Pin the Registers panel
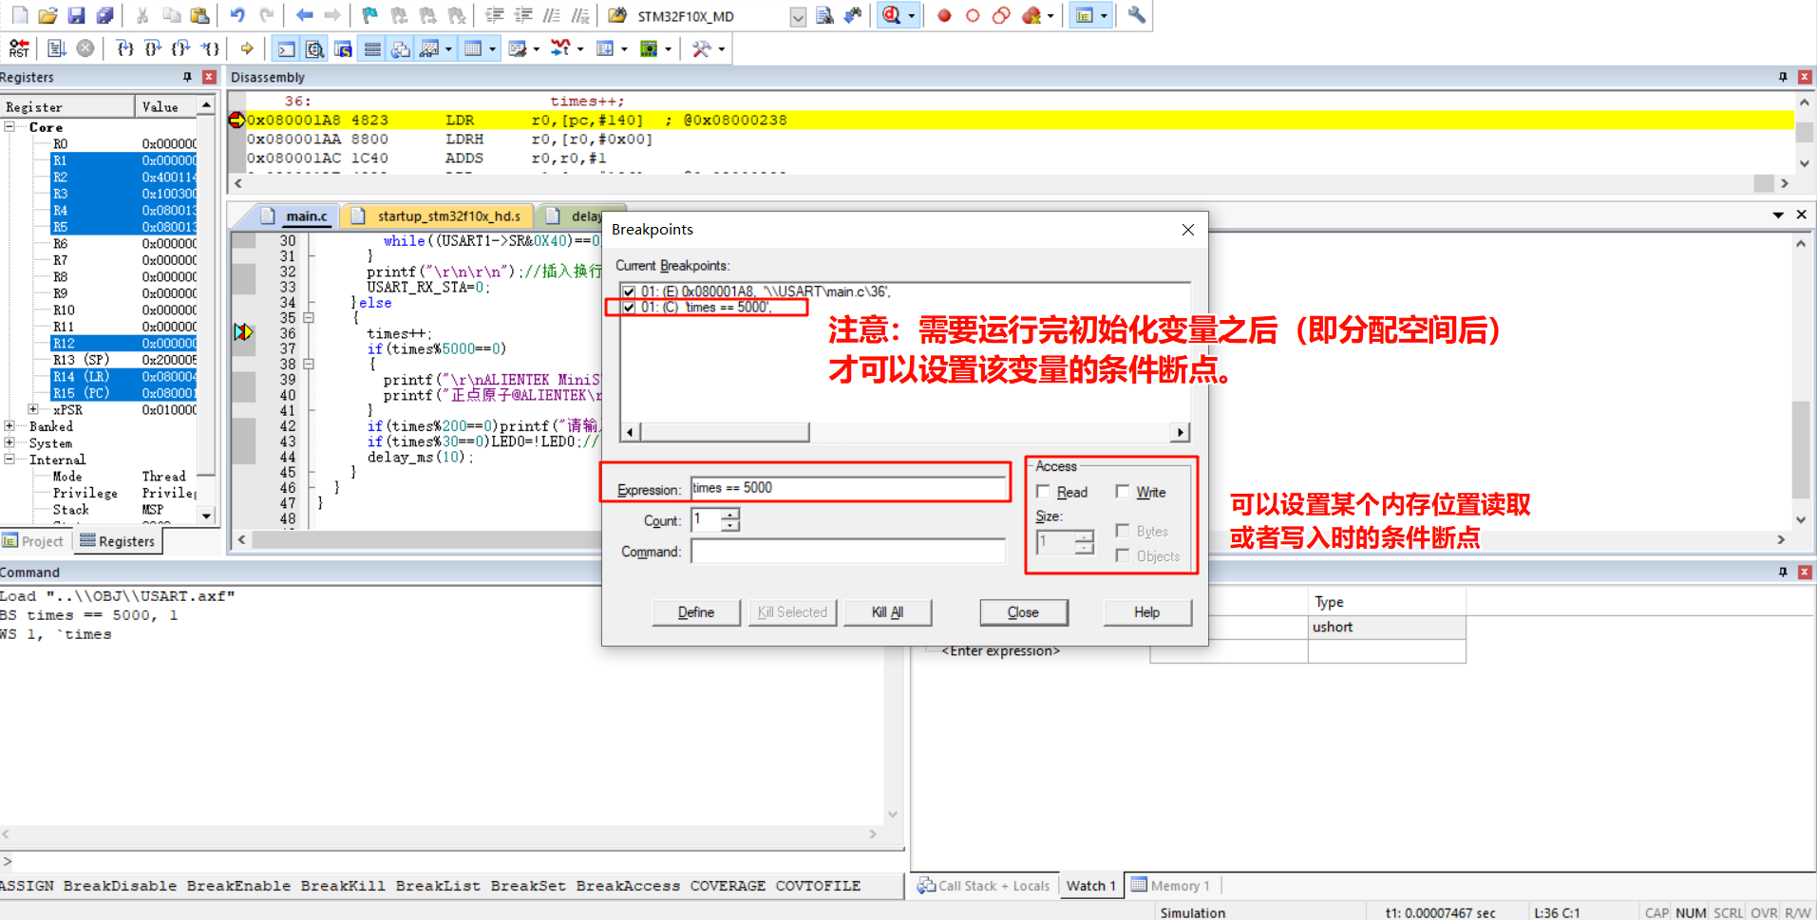Viewport: 1817px width, 920px height. tap(187, 77)
